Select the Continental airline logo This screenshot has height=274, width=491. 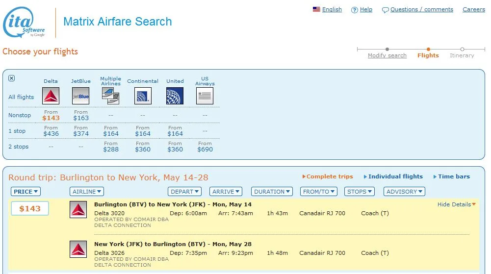143,96
